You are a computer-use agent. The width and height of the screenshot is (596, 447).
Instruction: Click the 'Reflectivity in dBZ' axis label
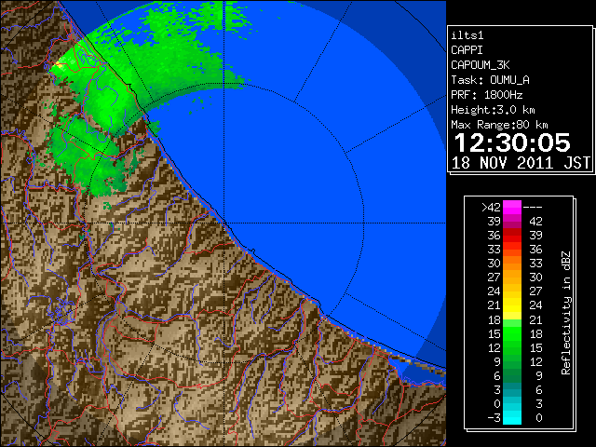tap(565, 313)
